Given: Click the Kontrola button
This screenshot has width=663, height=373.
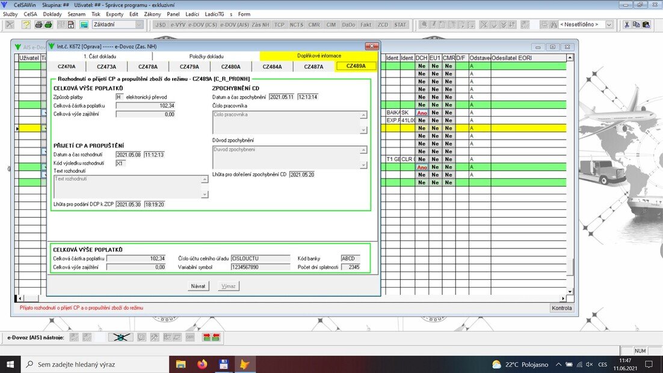Looking at the screenshot, I should (x=561, y=308).
